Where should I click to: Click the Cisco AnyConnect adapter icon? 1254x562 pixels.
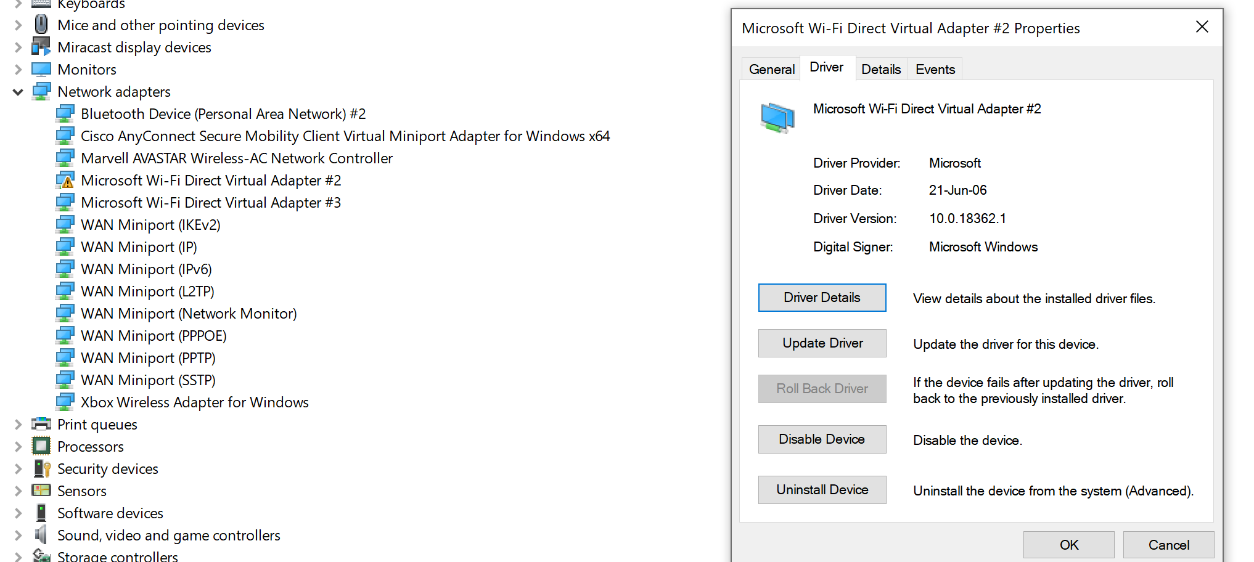65,136
